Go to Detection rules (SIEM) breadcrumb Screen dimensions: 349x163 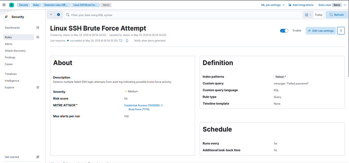tap(56, 5)
